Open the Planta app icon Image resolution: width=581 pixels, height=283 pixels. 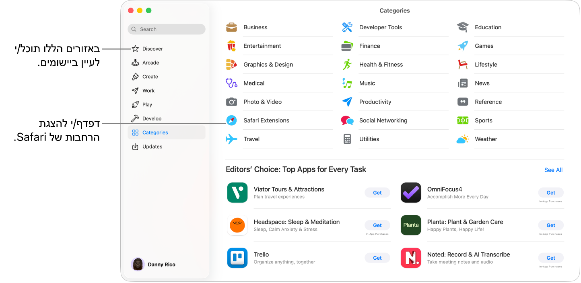click(x=411, y=225)
